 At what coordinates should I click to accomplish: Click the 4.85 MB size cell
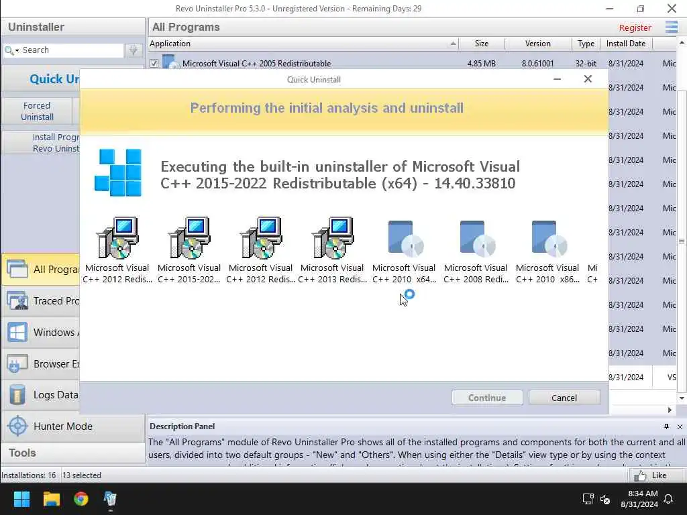482,64
